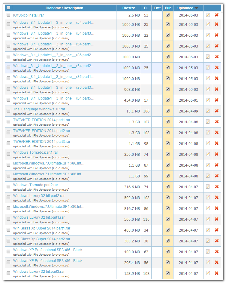Delete Win Glass Xp Super 2014.part1.rar

point(217,230)
